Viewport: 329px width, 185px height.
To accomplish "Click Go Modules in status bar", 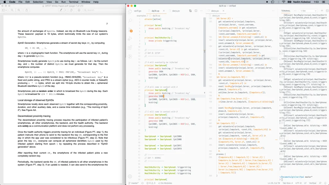I will point(165,183).
